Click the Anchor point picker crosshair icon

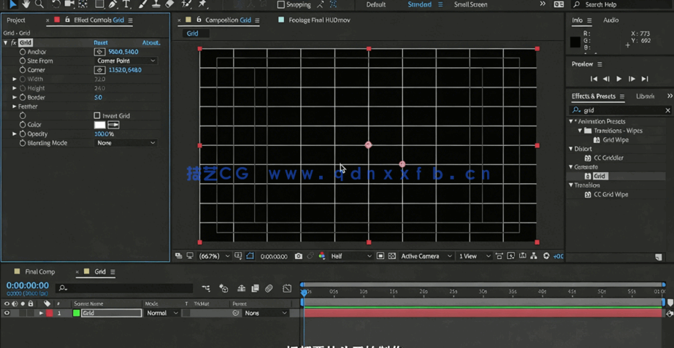pos(99,52)
